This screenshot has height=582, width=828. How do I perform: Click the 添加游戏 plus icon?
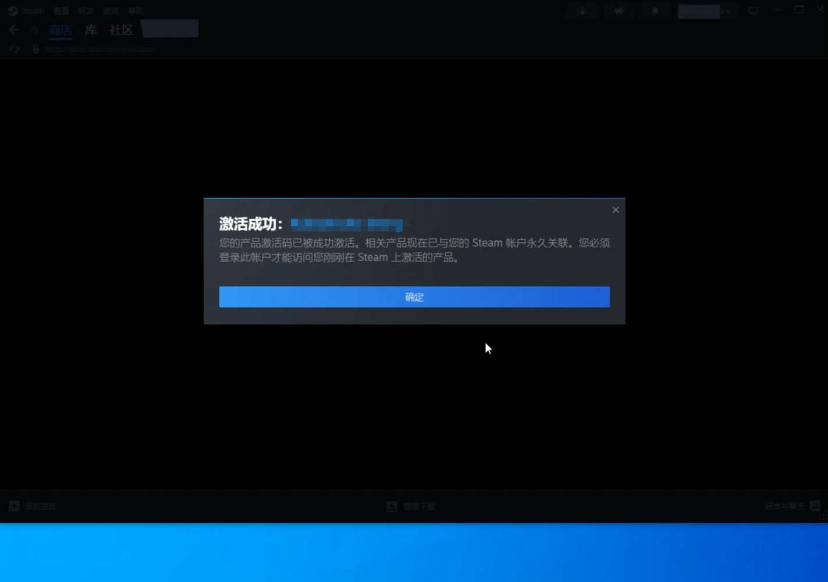15,506
